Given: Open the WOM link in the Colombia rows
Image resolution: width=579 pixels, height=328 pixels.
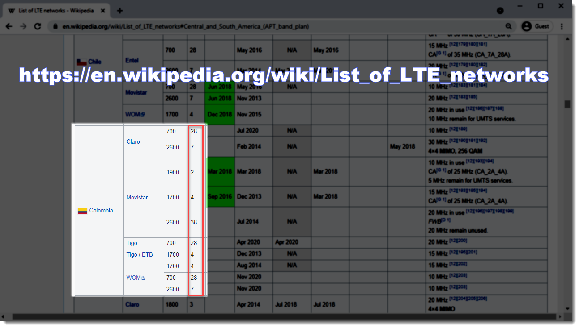Looking at the screenshot, I should click(x=133, y=278).
